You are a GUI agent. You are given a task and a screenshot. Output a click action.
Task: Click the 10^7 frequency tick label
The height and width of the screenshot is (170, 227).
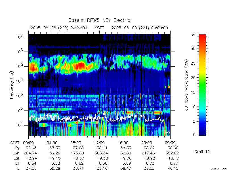coord(20,37)
